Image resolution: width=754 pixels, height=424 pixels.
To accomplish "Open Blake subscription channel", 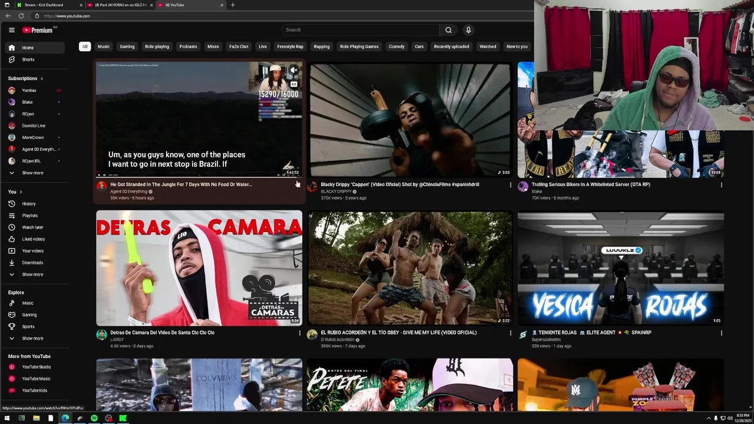I will pyautogui.click(x=35, y=102).
